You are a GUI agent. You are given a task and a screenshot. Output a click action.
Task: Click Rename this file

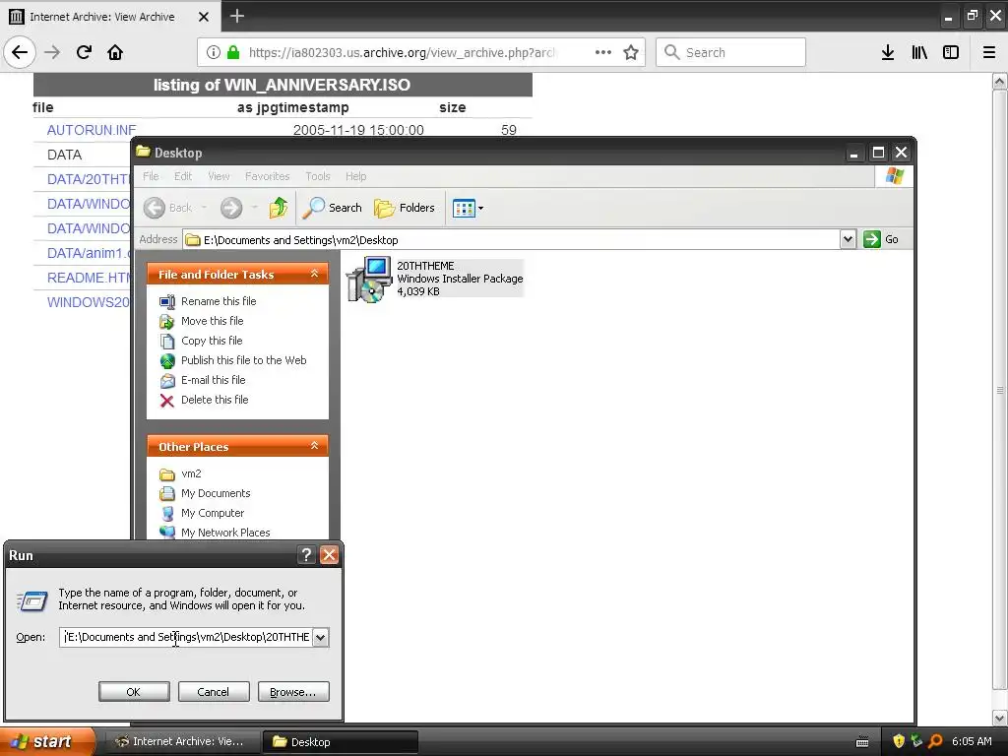[219, 301]
